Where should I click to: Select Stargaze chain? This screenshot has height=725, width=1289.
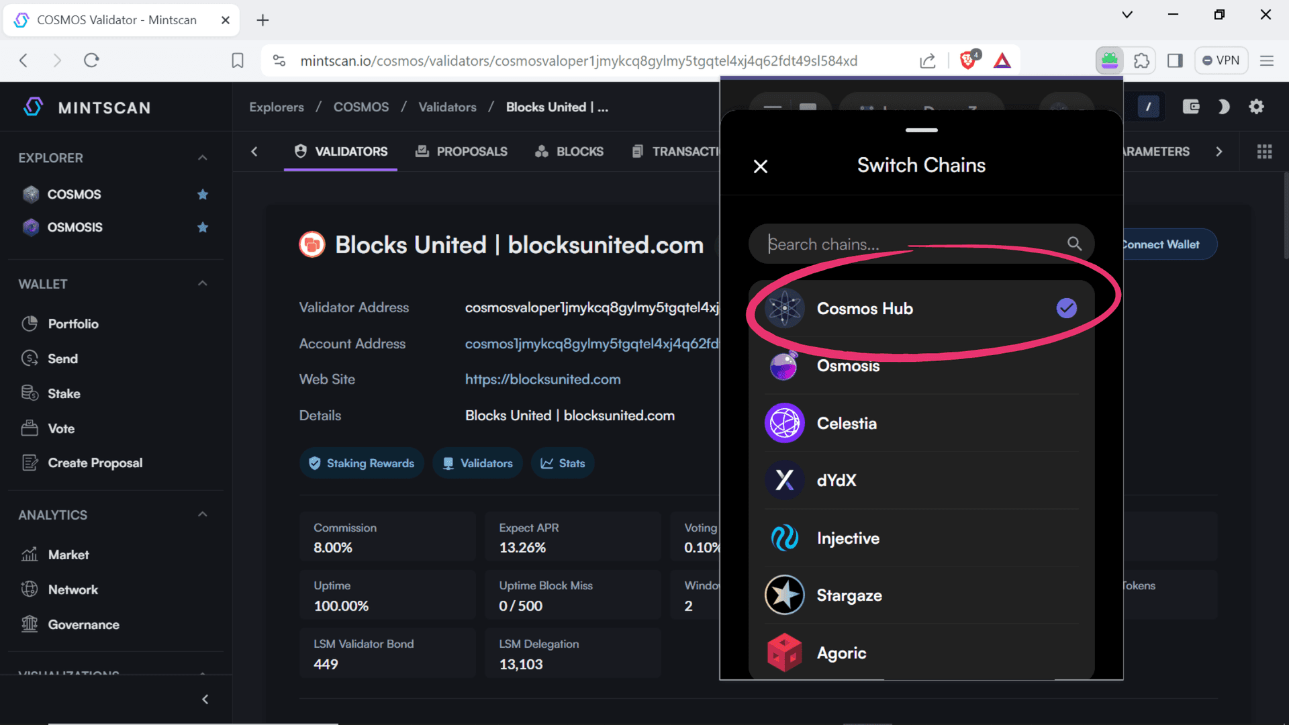pos(921,595)
